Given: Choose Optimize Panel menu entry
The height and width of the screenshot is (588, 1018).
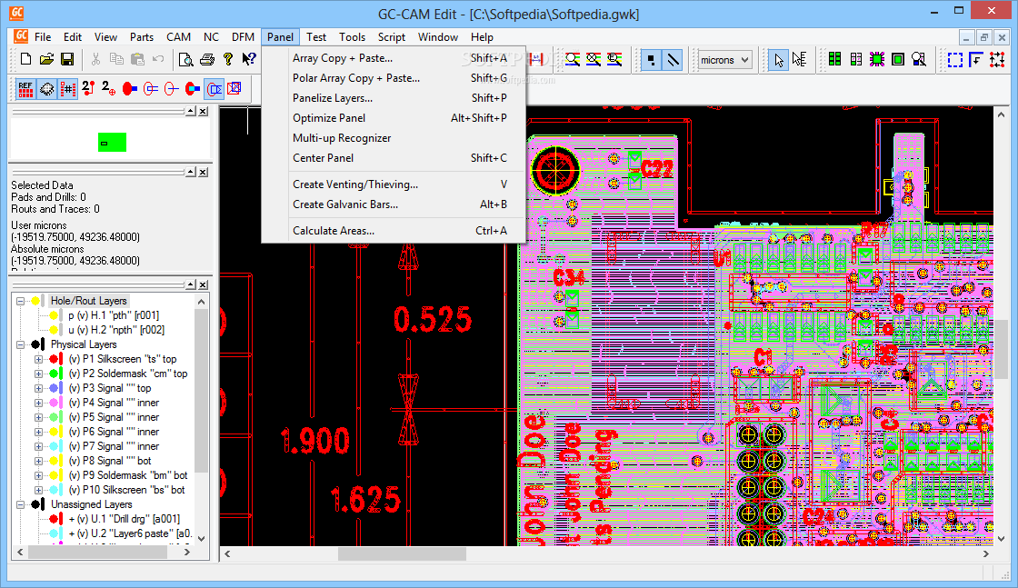Looking at the screenshot, I should coord(394,118).
